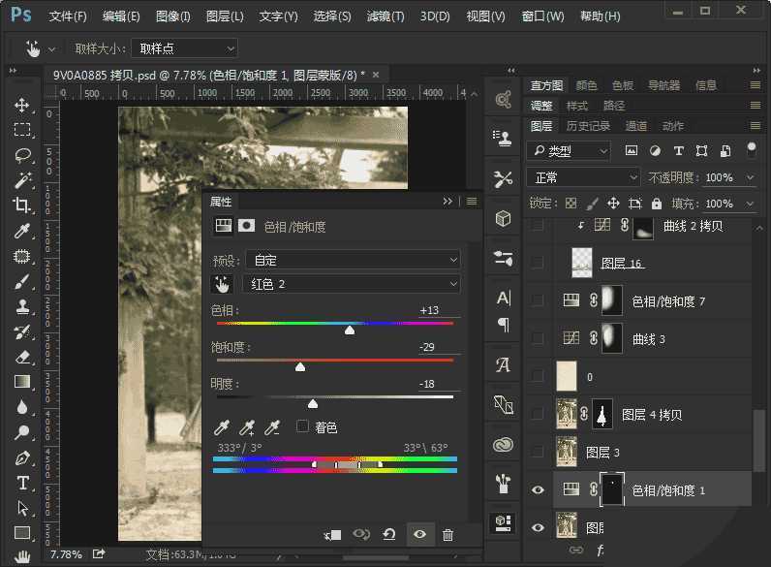The image size is (771, 567).
Task: Click the 饱和度 slider handle
Action: pyautogui.click(x=300, y=366)
